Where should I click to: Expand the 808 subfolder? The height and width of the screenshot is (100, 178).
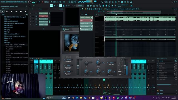8,51
